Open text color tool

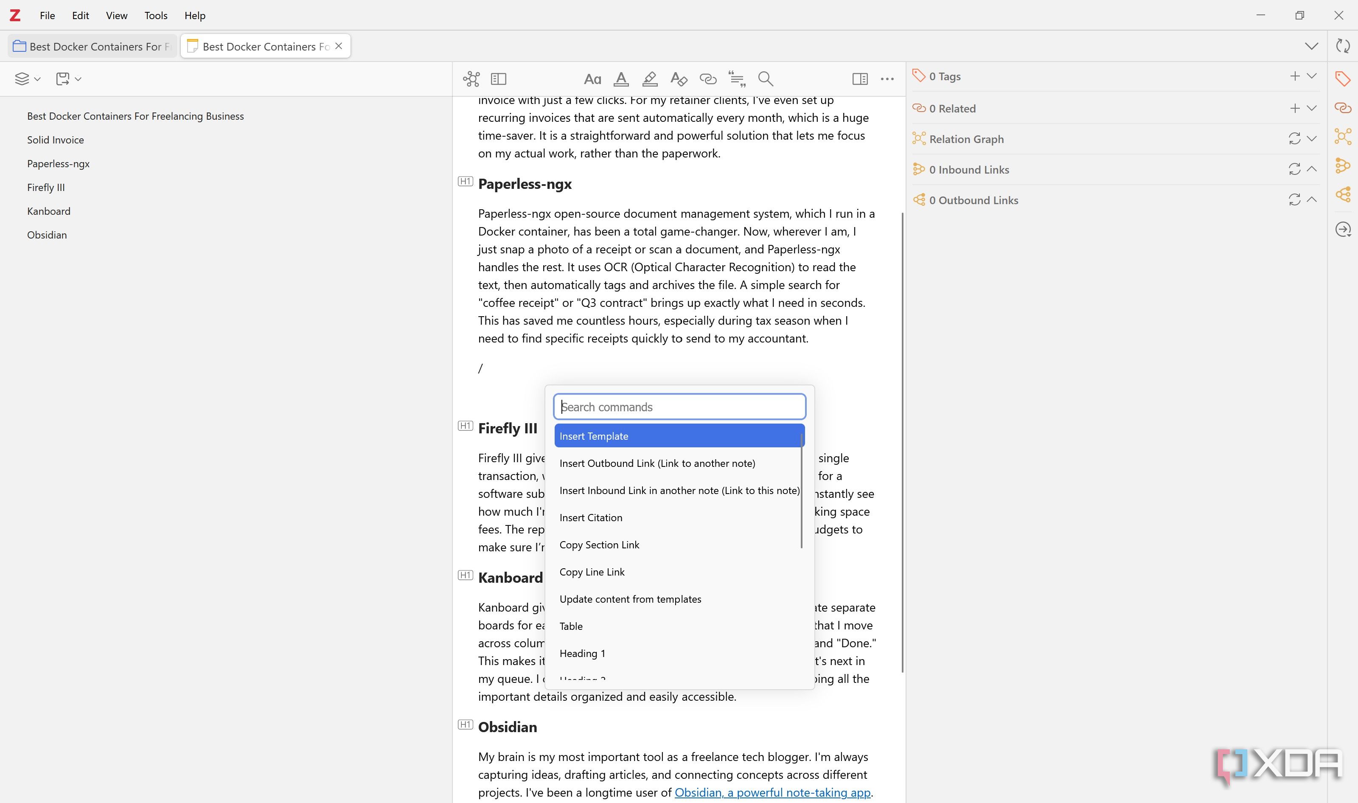coord(621,79)
